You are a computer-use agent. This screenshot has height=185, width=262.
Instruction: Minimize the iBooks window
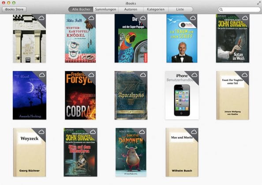(9, 3)
